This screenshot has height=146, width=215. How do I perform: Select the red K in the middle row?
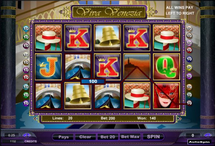pos(107,67)
